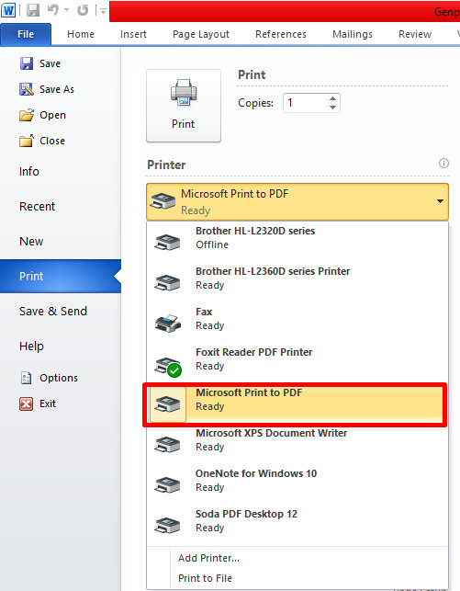Select the Fax printer icon
Image resolution: width=460 pixels, height=591 pixels.
click(x=168, y=323)
